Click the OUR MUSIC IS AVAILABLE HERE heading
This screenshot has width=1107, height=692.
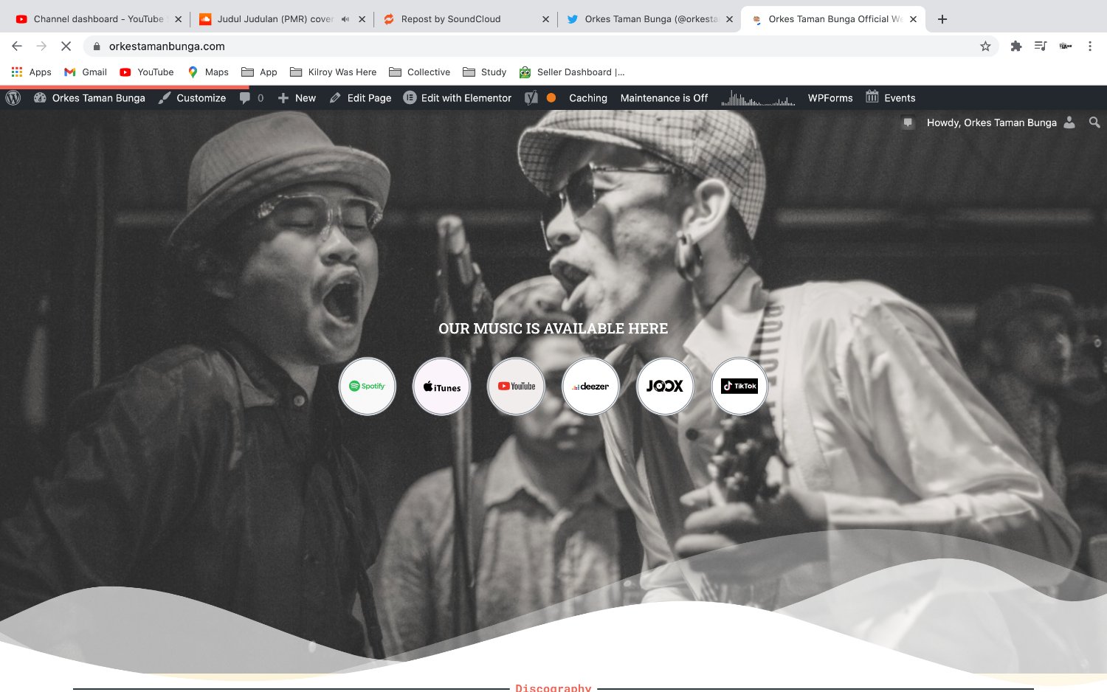553,328
